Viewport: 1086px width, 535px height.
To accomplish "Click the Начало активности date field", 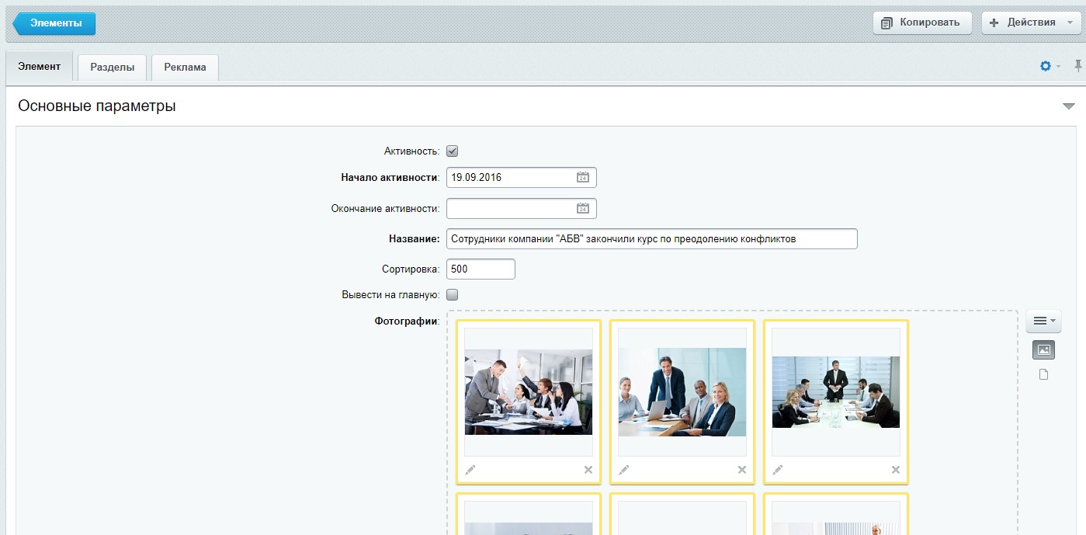I will [x=522, y=177].
